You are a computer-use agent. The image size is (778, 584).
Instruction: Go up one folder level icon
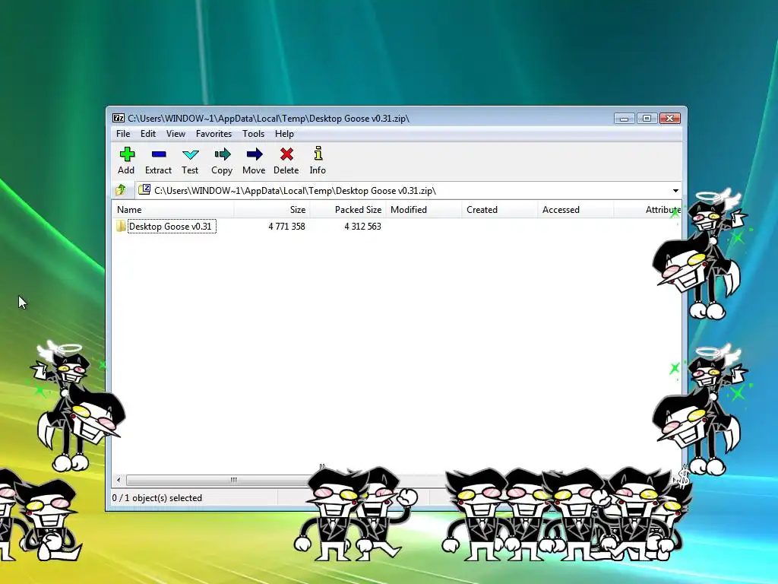[x=121, y=190]
